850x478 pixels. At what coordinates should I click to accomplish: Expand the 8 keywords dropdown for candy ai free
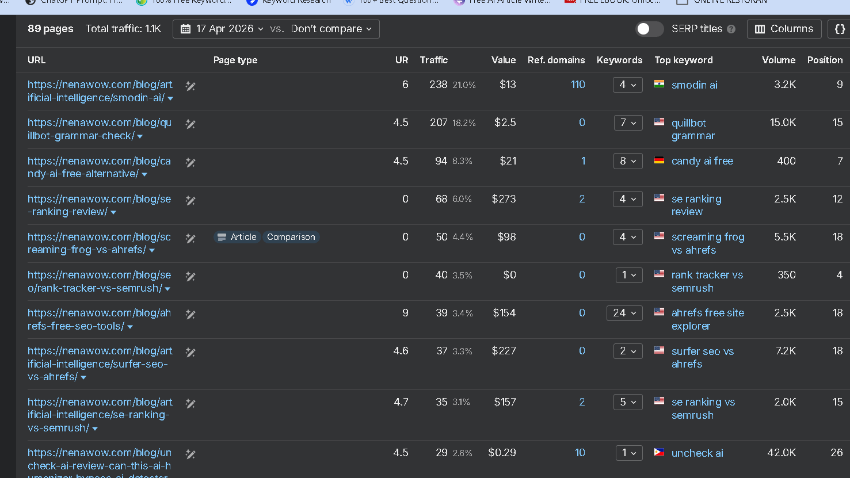click(x=628, y=162)
